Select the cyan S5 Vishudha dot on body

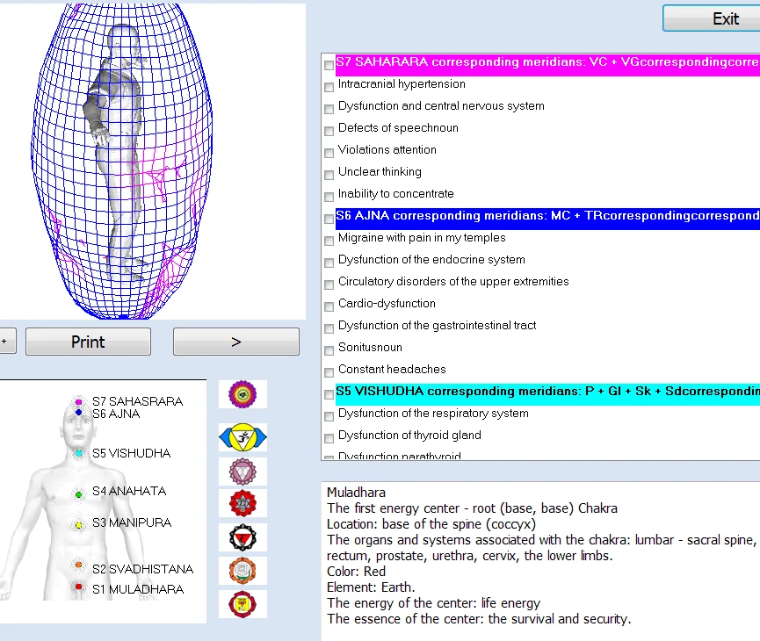(x=78, y=453)
